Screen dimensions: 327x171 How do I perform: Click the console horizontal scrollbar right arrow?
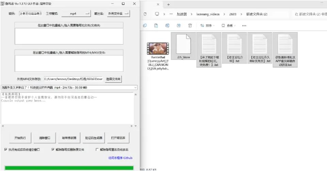[131, 126]
